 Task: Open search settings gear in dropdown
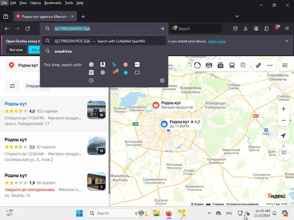coord(162,80)
